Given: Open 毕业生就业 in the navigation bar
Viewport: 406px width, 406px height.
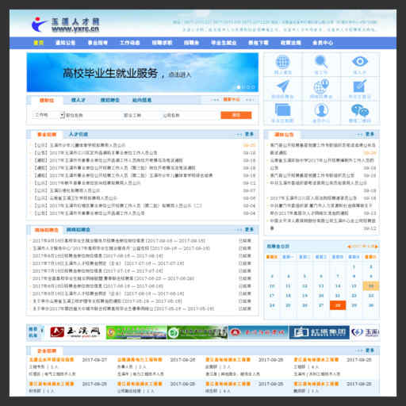Looking at the screenshot, I should [224, 43].
